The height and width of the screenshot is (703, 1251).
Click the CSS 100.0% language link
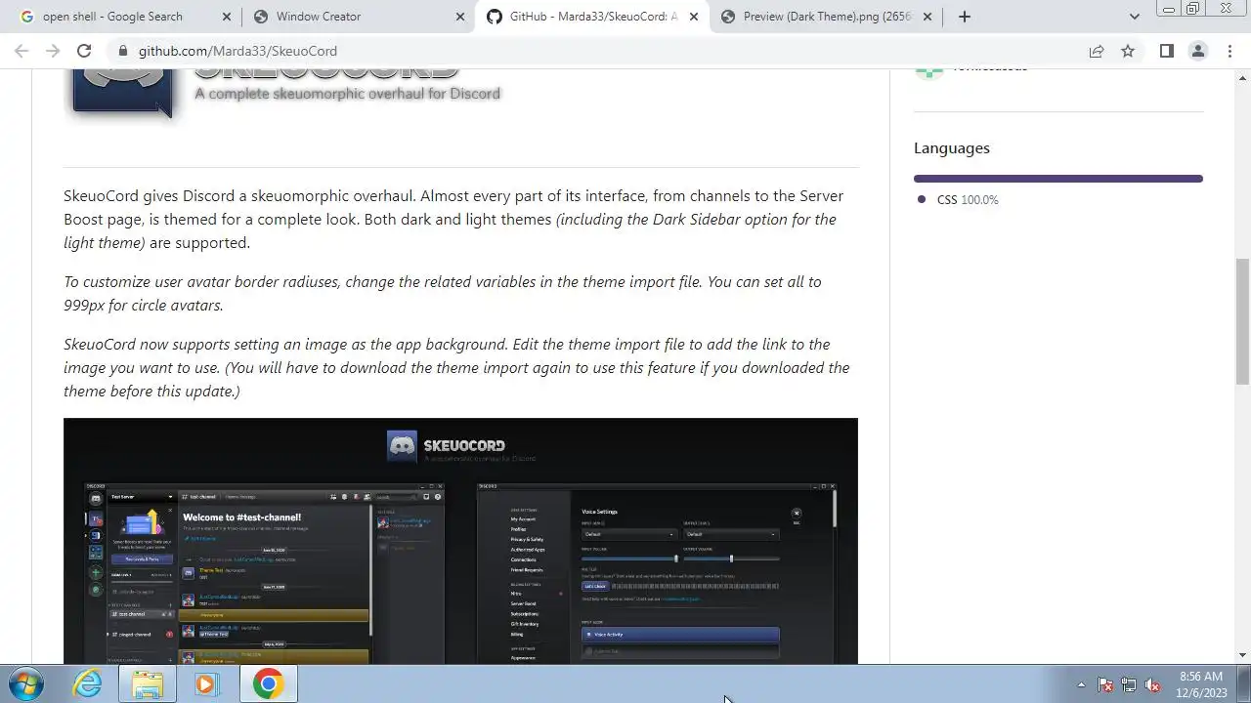[x=967, y=199]
